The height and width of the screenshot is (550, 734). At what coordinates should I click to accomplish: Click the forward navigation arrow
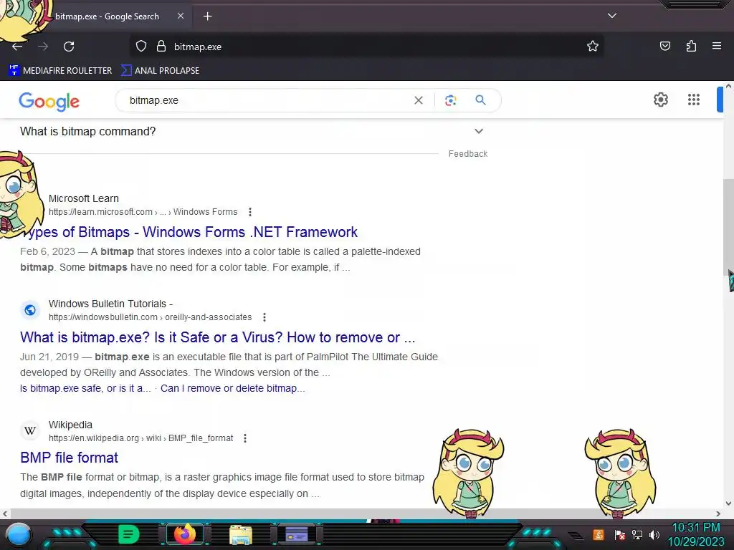click(x=43, y=47)
